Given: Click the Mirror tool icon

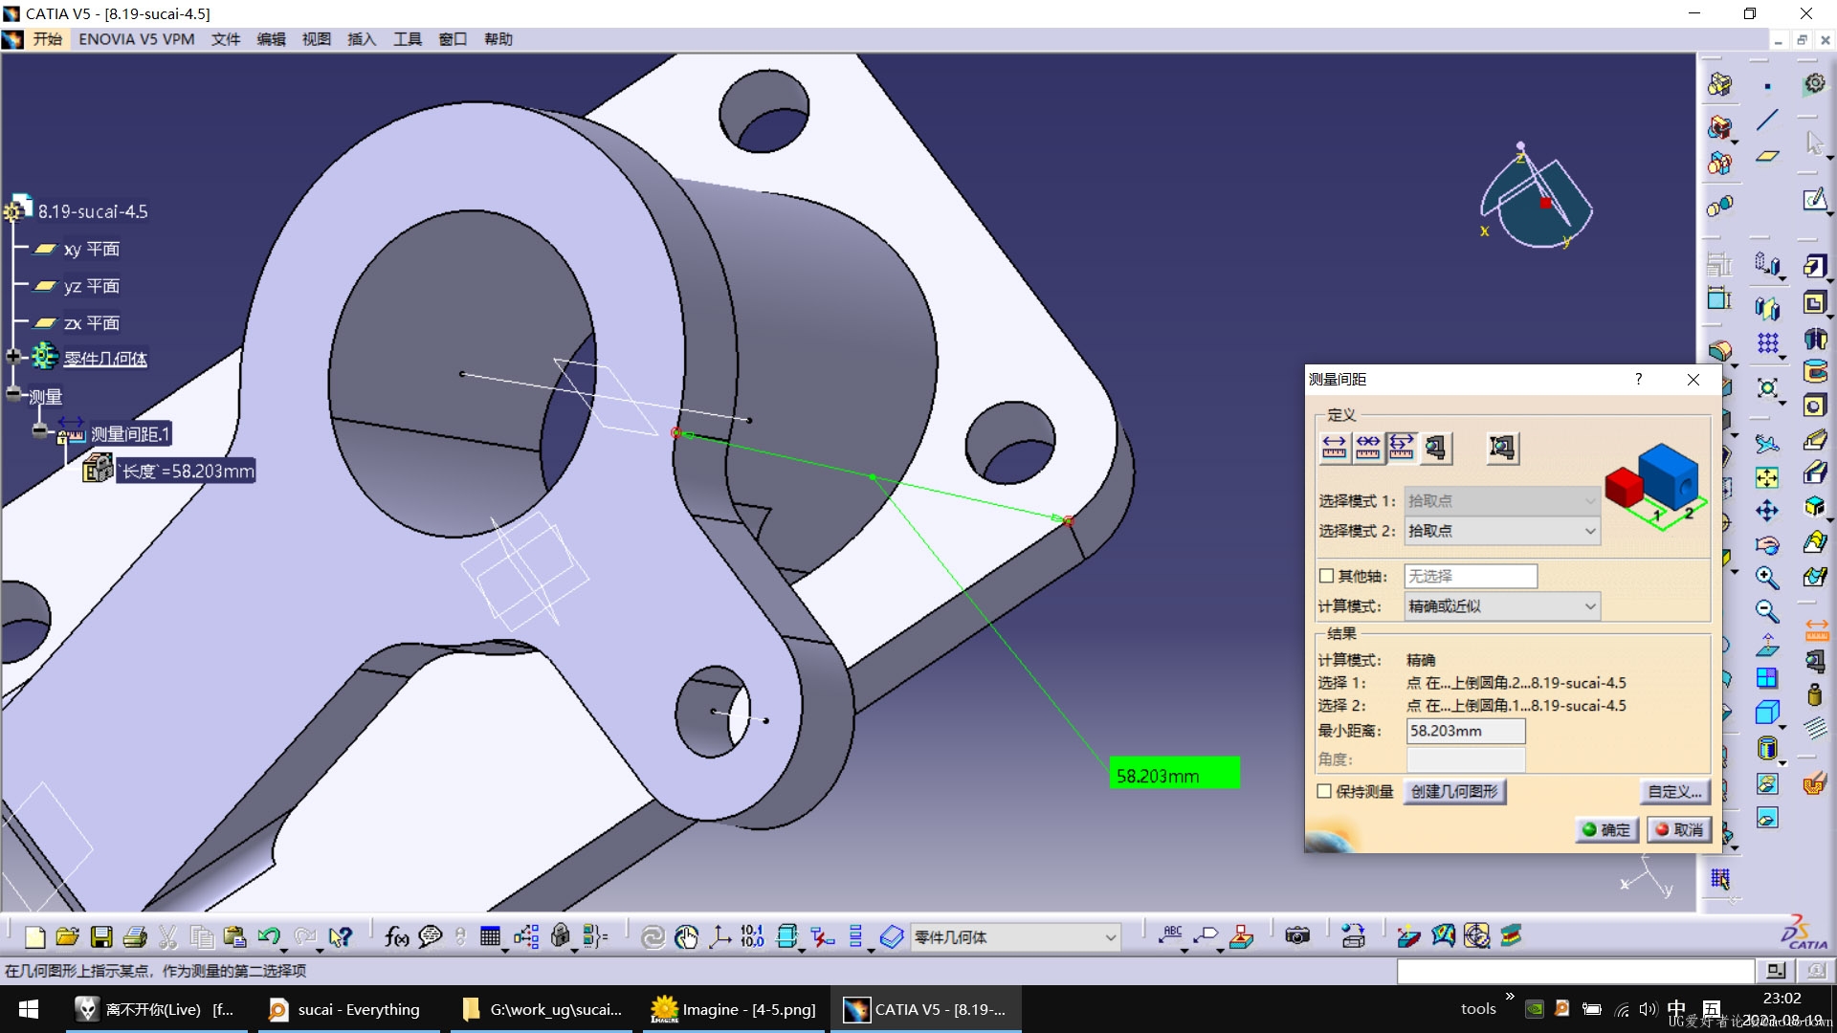Looking at the screenshot, I should [1767, 308].
